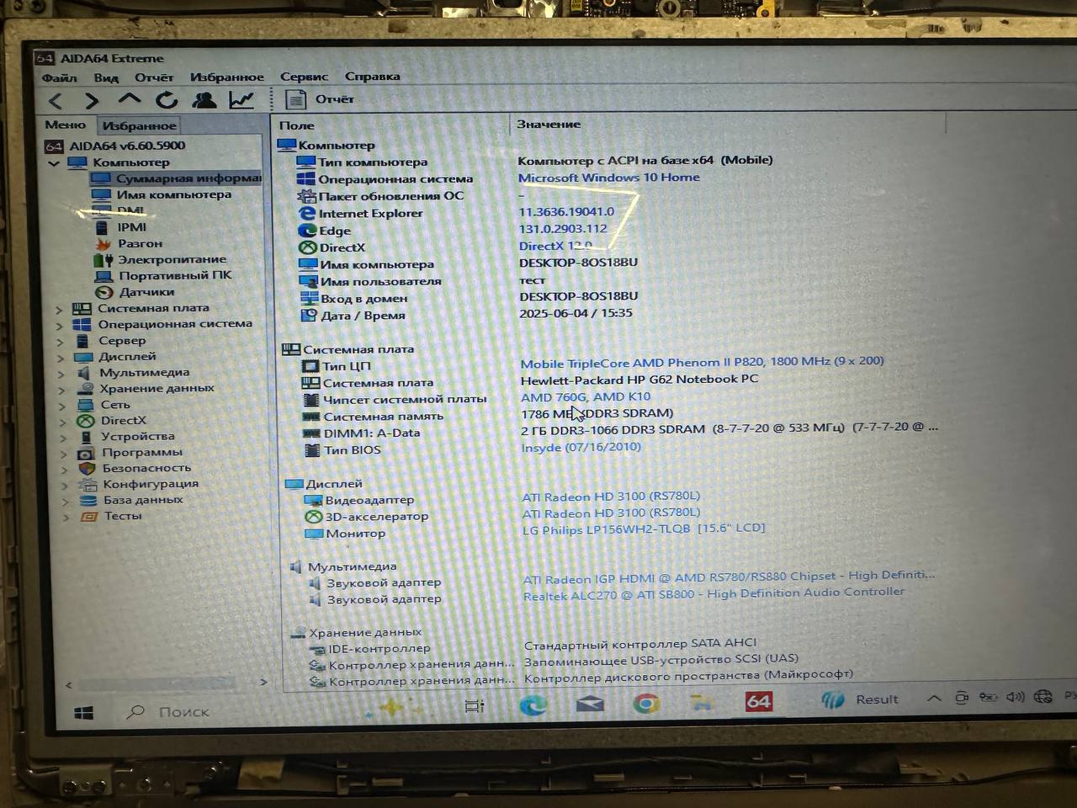This screenshot has width=1077, height=808.
Task: Collapse the Компьютер tree node
Action: pos(55,162)
